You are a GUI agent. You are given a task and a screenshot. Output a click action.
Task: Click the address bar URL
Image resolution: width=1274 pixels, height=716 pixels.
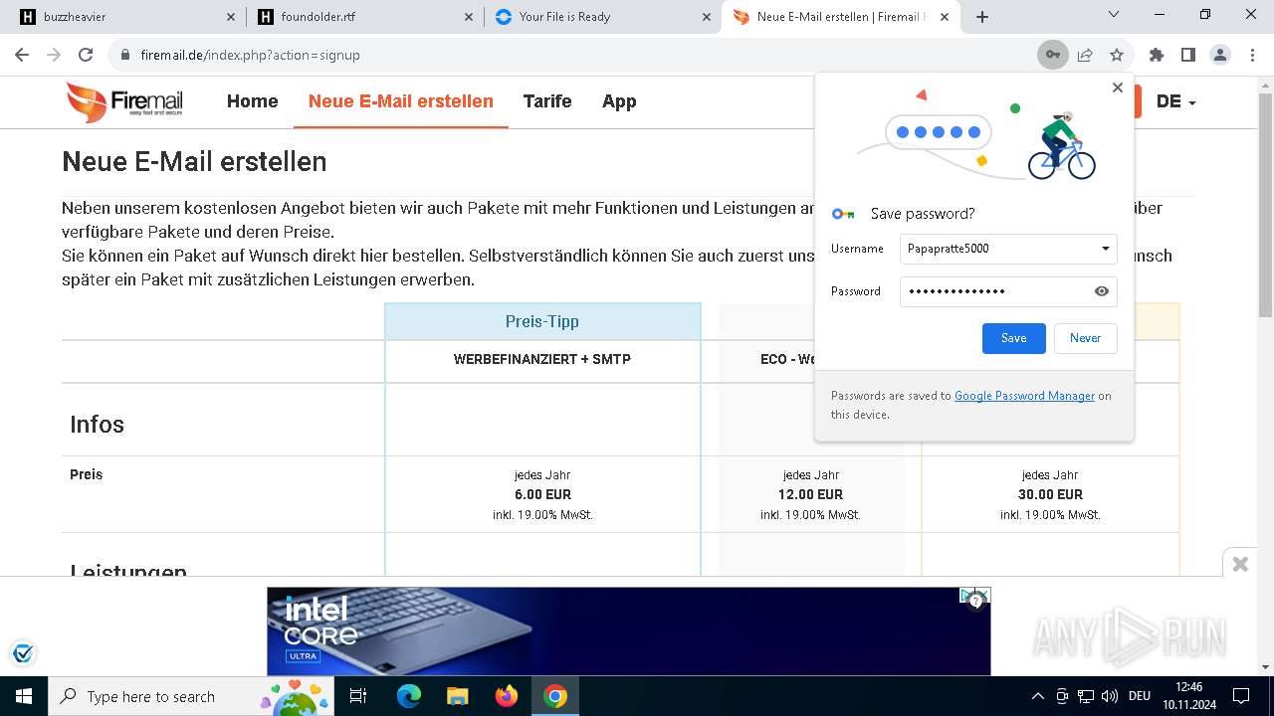point(250,55)
